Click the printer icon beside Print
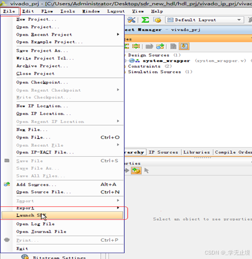Image resolution: width=252 pixels, height=259 pixels. pos(7,240)
